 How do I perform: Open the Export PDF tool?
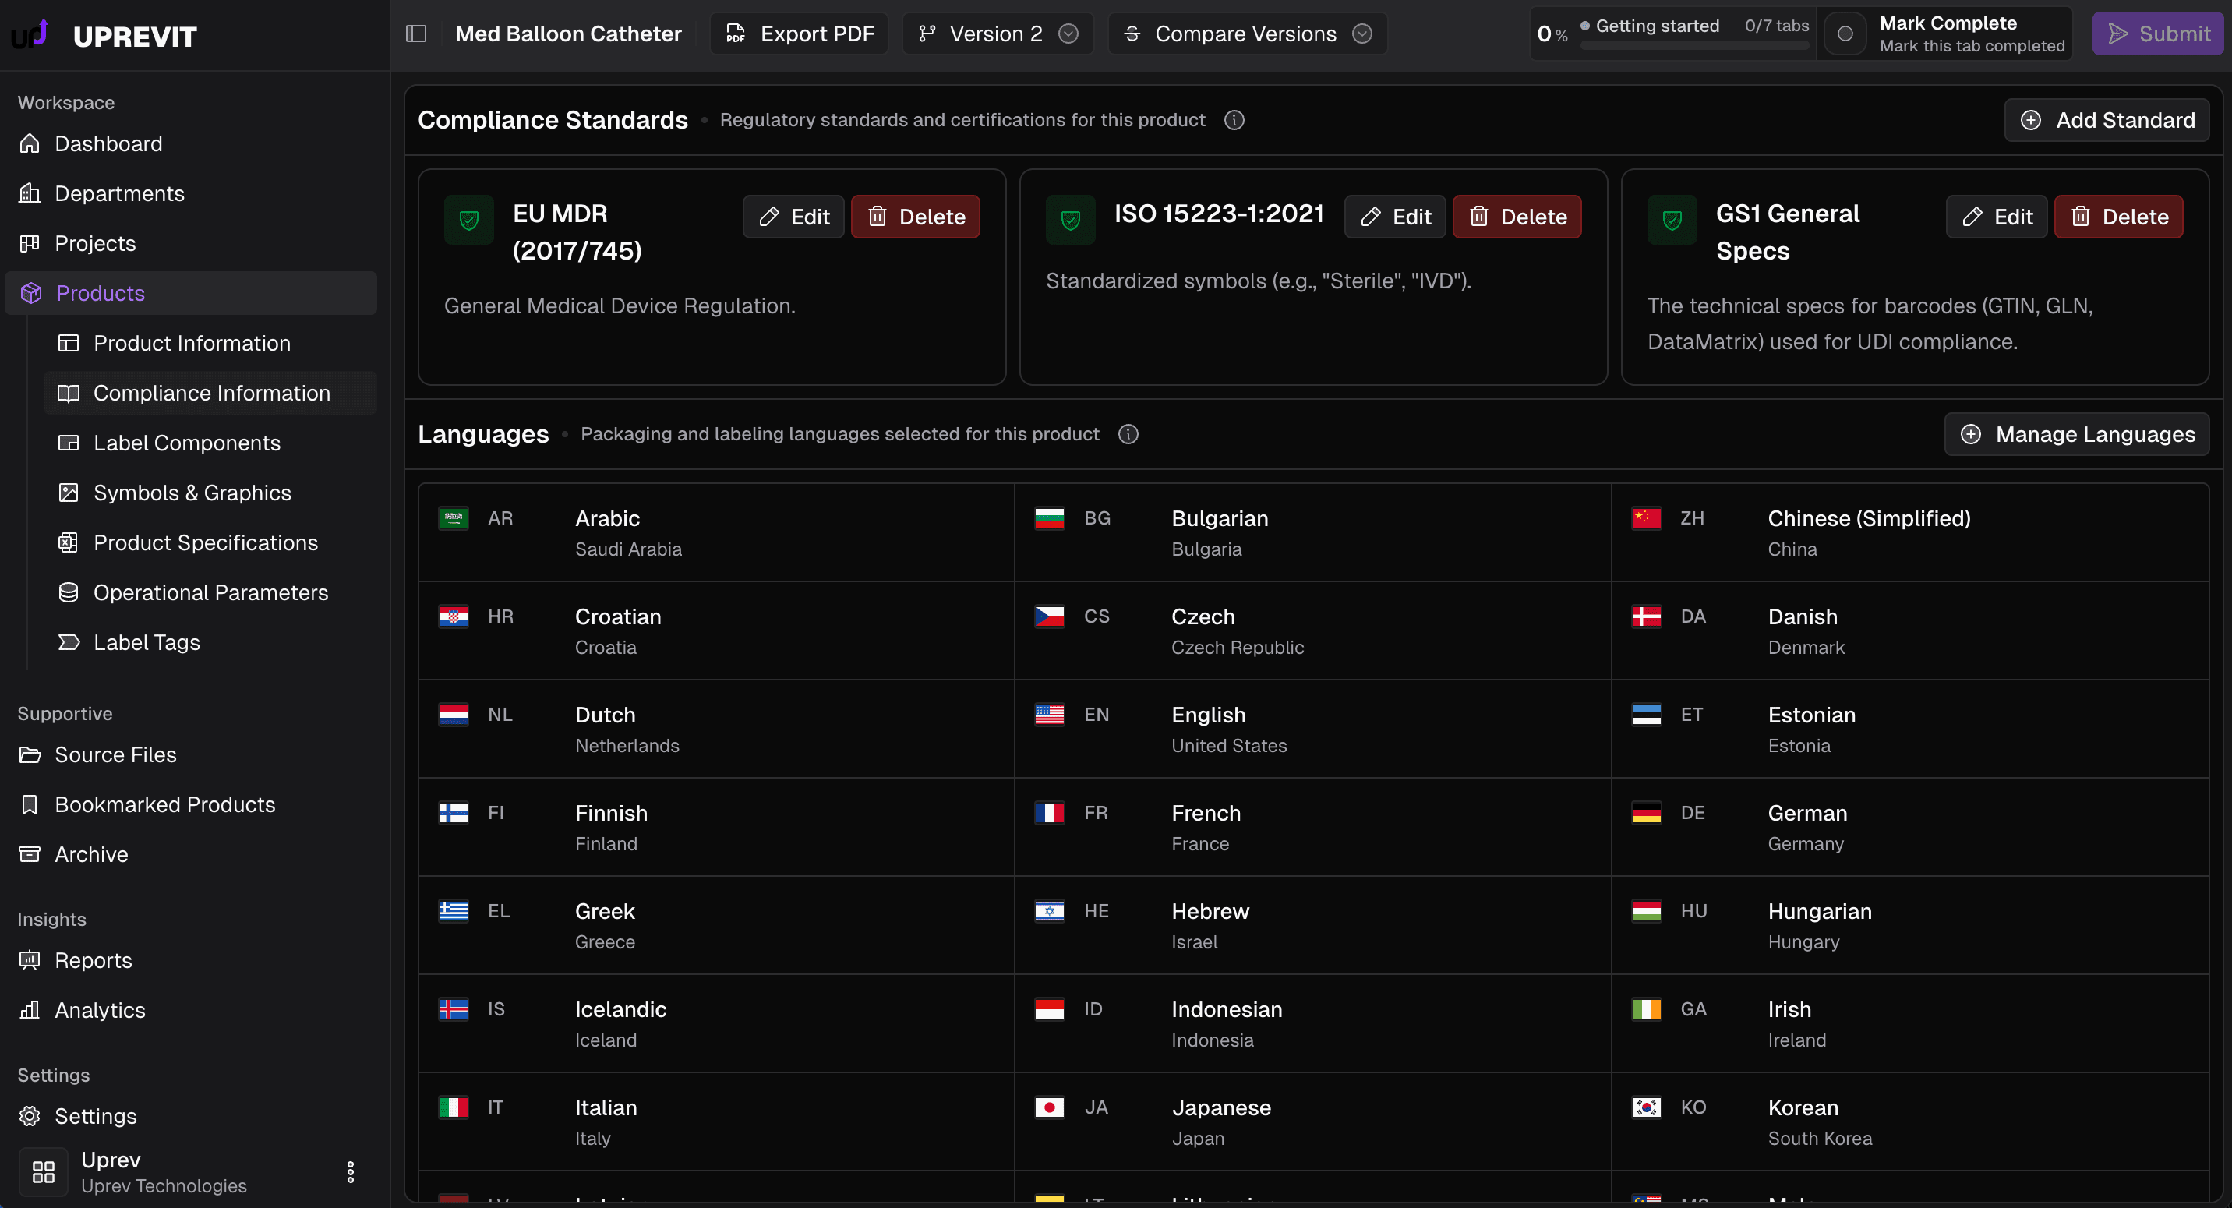(798, 34)
